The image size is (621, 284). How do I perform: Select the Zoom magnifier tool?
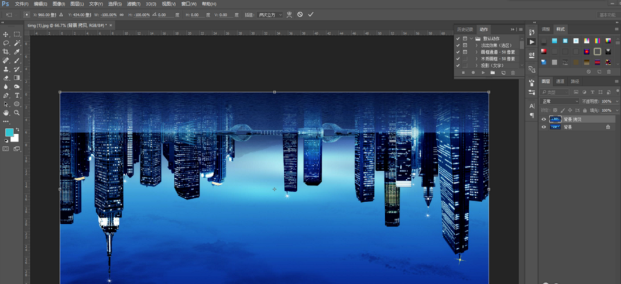[x=17, y=112]
